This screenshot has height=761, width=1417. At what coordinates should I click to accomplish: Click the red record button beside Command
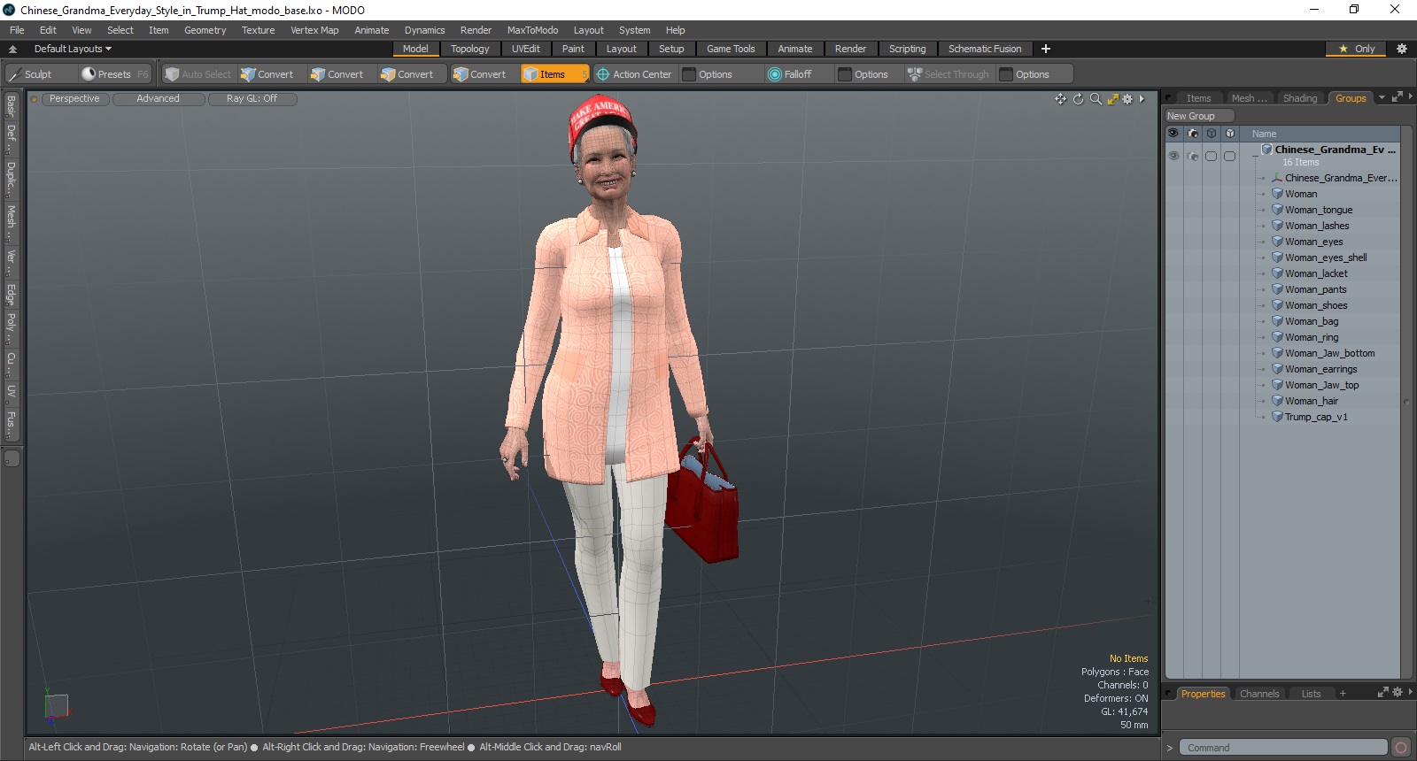[x=1400, y=748]
